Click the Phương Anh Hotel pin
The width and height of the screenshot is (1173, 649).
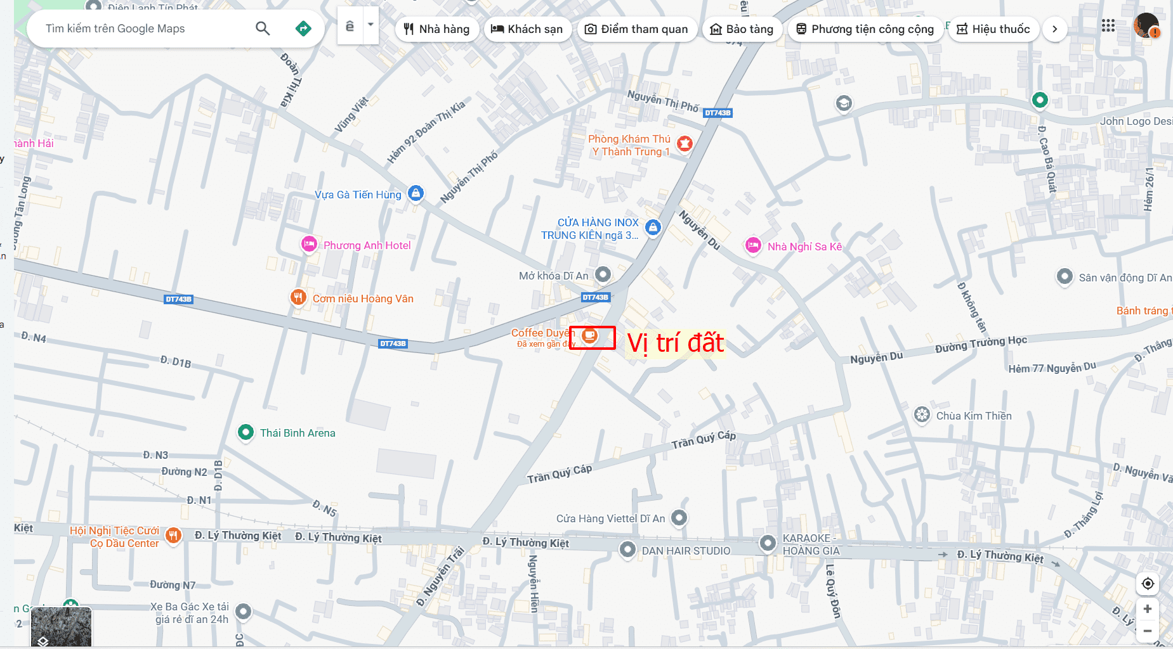[x=309, y=244]
